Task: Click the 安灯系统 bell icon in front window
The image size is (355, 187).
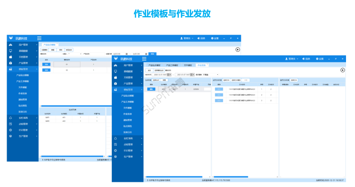Action: tap(115, 138)
